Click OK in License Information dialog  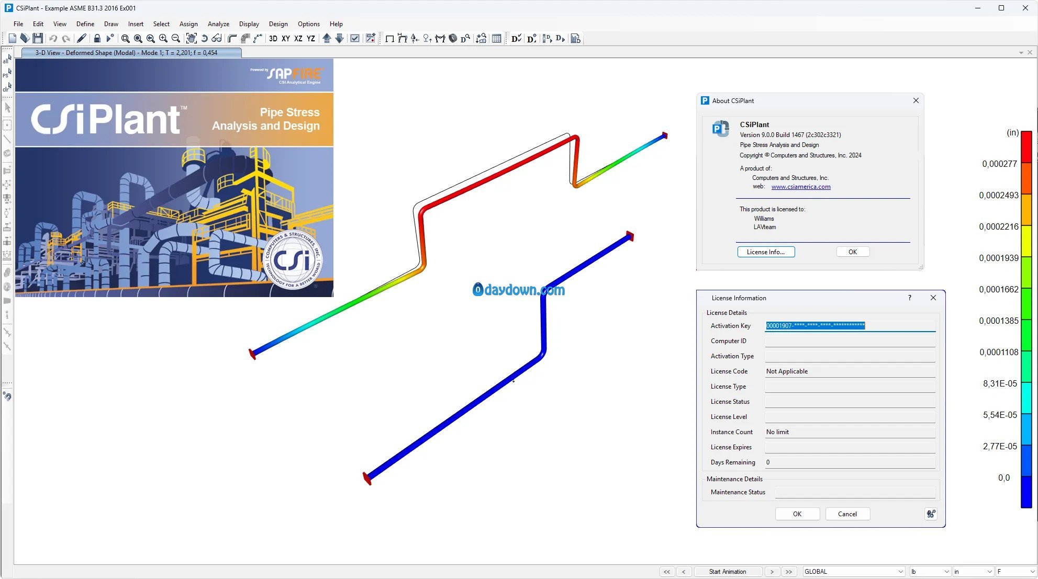pyautogui.click(x=797, y=514)
